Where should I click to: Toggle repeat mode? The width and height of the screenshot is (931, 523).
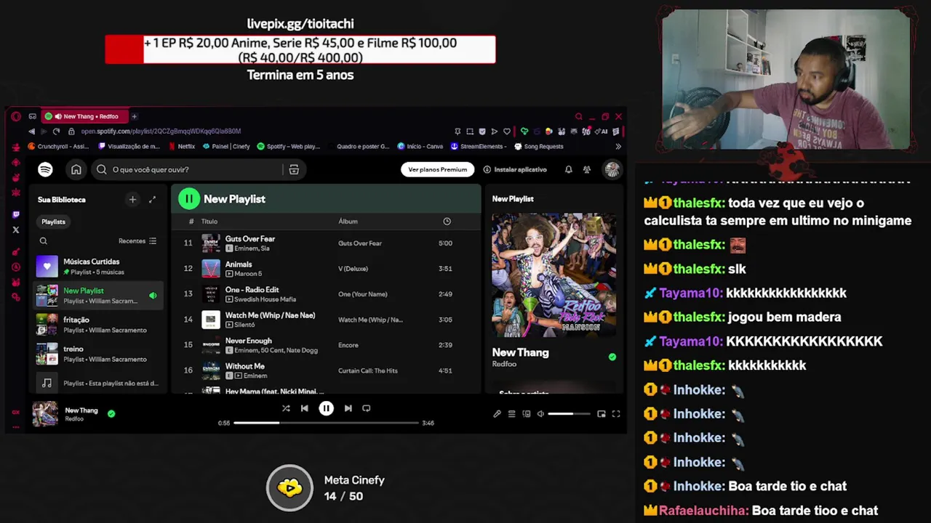(x=367, y=408)
